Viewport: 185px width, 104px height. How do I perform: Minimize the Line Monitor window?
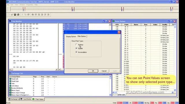103,21
